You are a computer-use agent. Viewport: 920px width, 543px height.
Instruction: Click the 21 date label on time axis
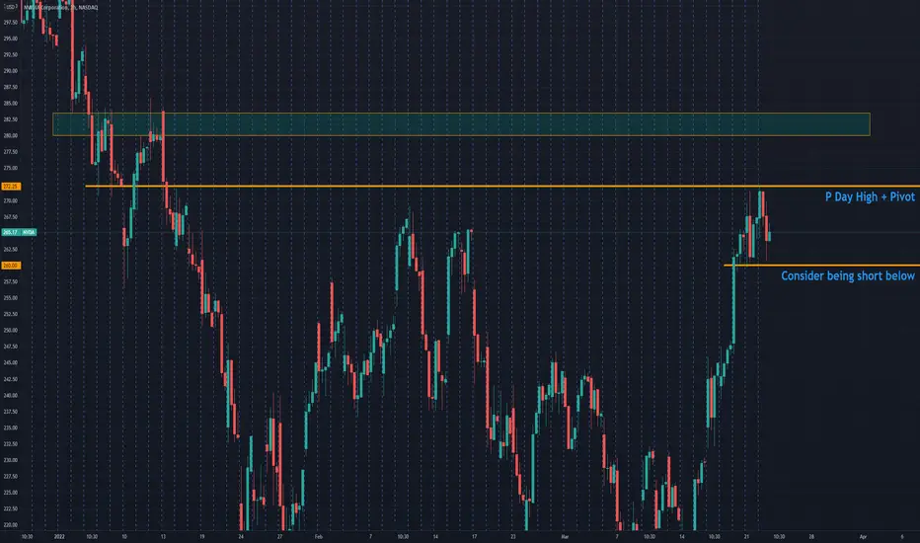tap(746, 536)
